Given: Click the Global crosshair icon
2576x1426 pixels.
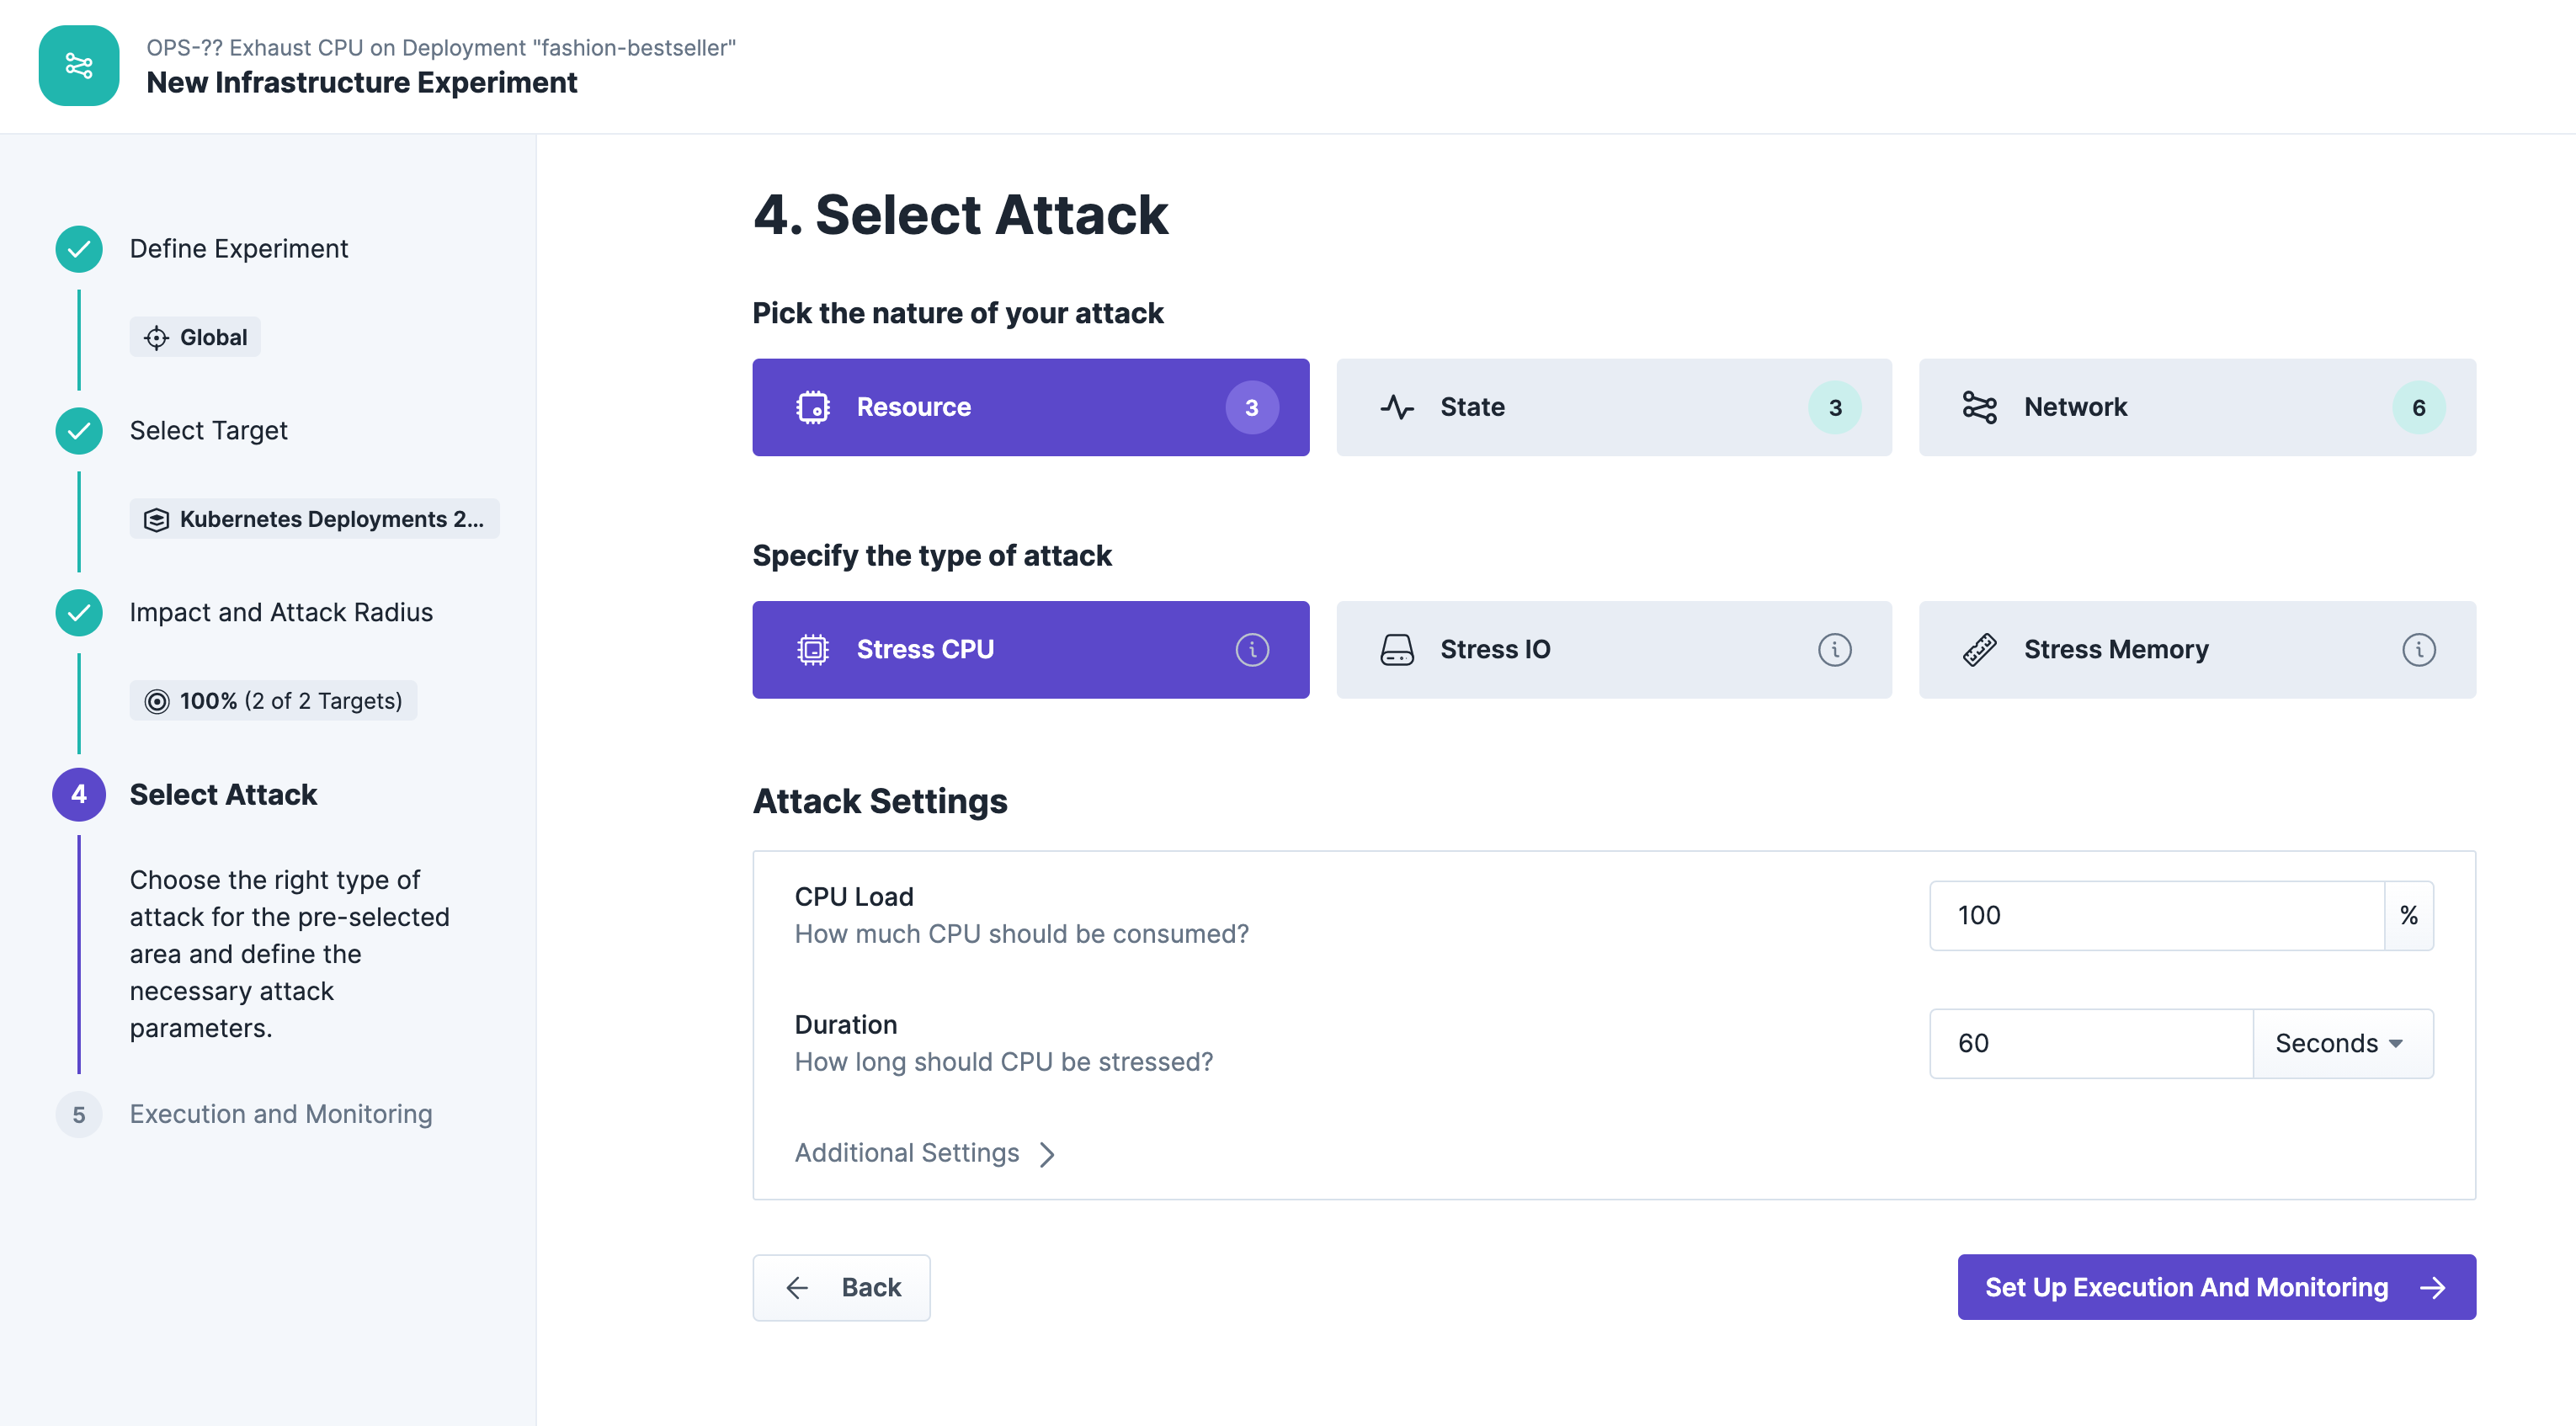Looking at the screenshot, I should [x=156, y=338].
